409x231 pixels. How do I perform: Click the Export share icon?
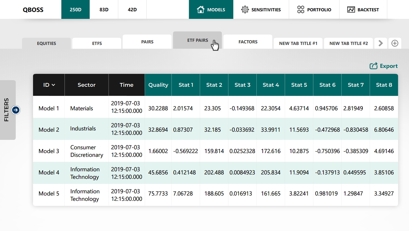[x=373, y=66]
